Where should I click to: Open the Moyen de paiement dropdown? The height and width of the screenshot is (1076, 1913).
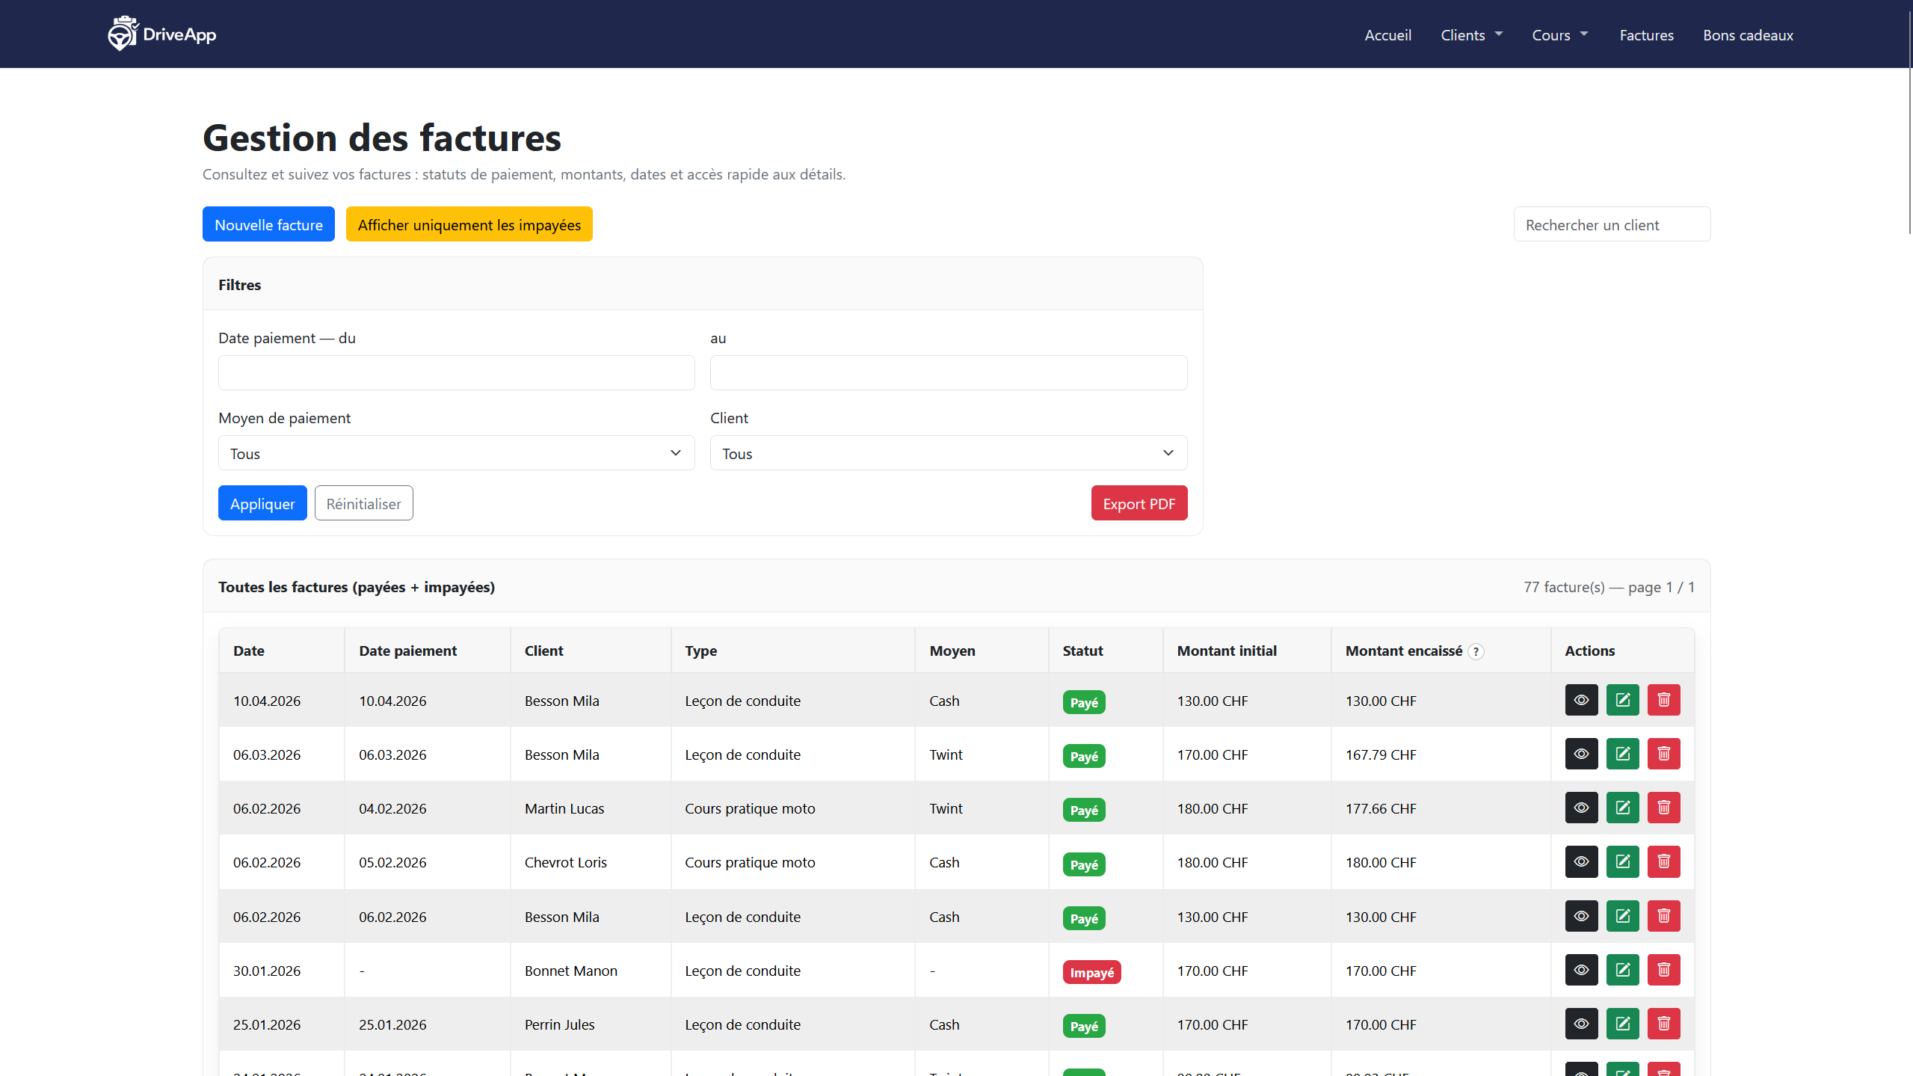[456, 453]
